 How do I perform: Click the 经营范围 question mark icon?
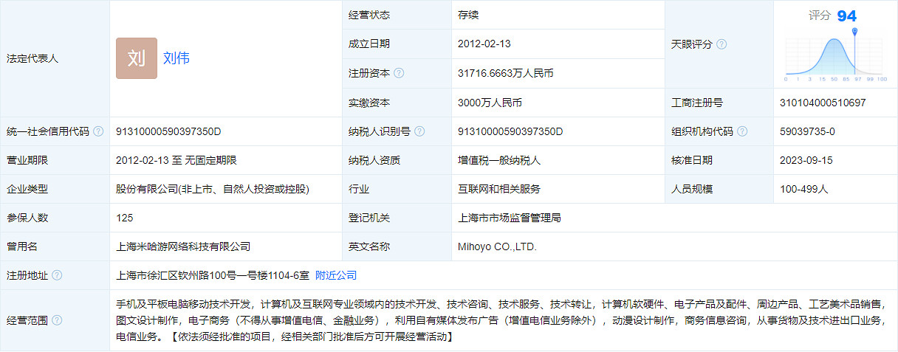[x=57, y=320]
